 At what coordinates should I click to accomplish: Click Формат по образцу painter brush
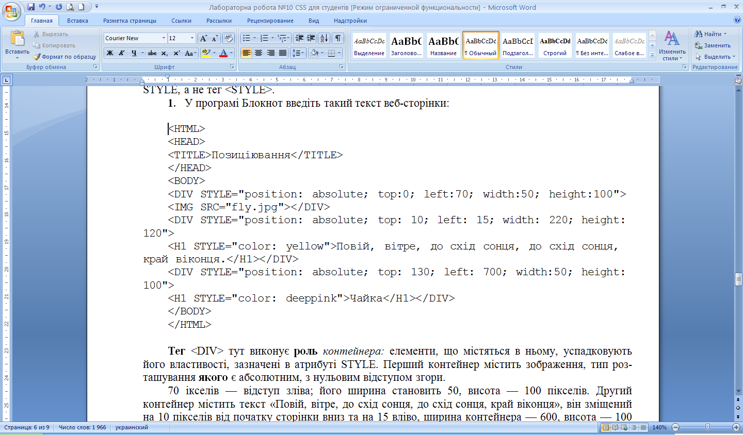click(65, 57)
